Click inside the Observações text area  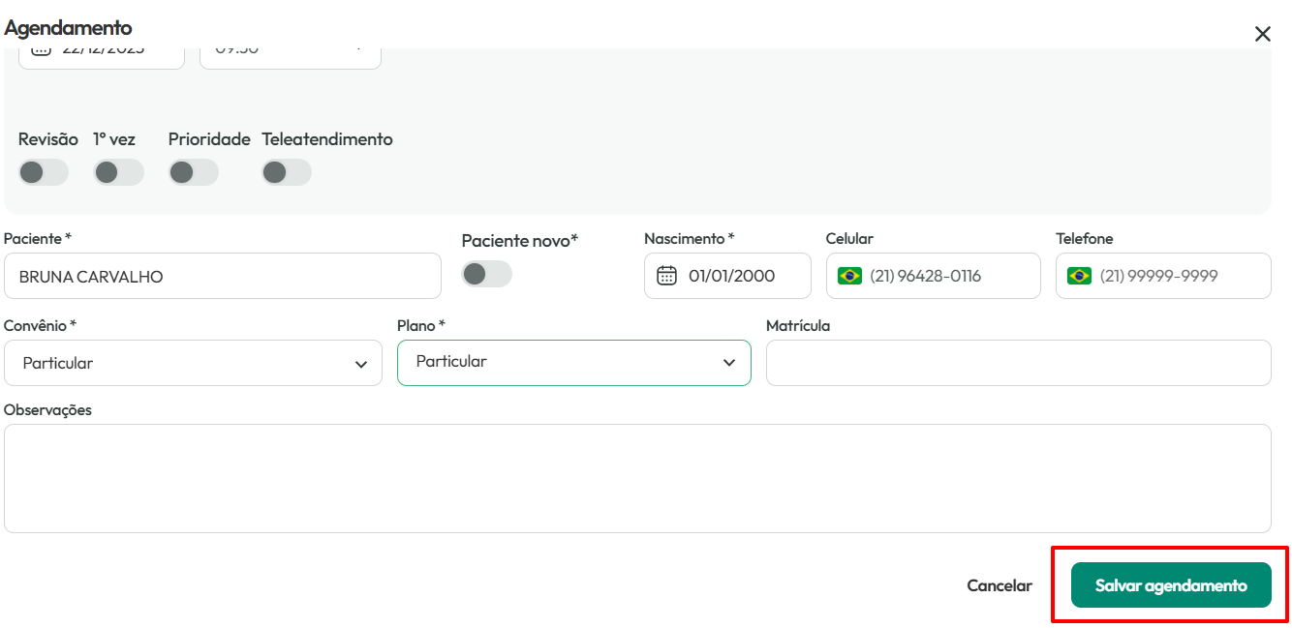click(x=637, y=478)
